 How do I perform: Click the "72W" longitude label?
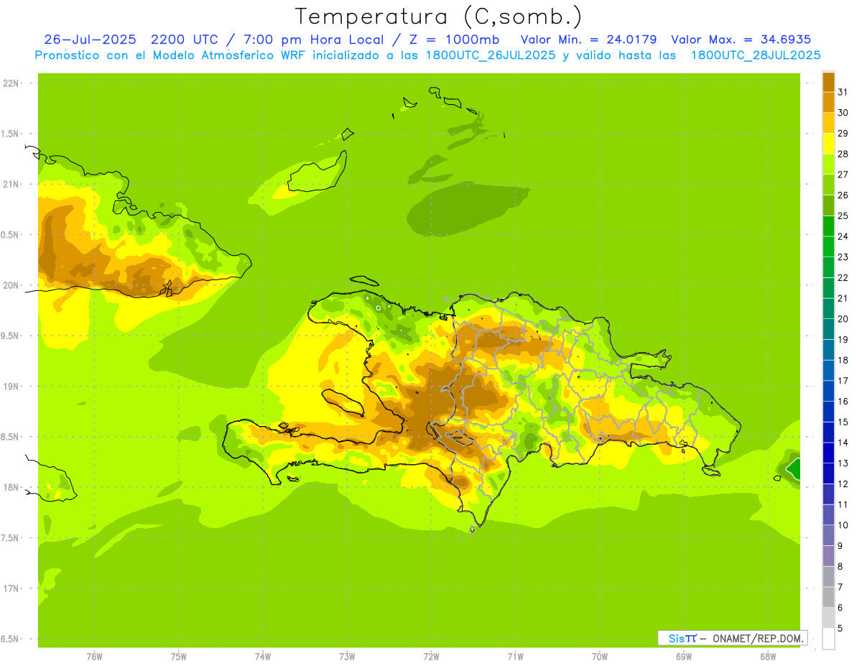[x=431, y=656]
